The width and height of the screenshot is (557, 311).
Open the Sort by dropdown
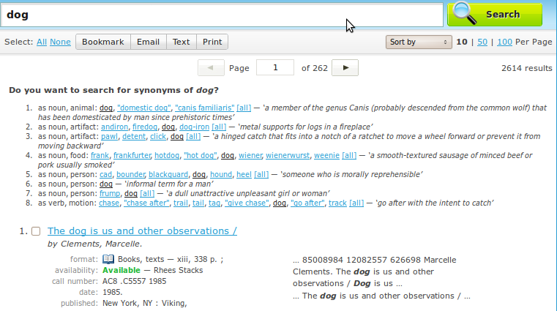[x=419, y=42]
